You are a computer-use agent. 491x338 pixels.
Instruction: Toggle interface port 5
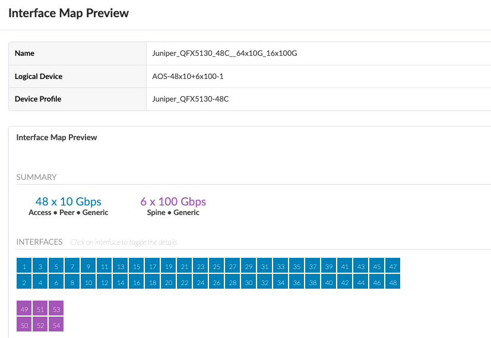point(56,266)
